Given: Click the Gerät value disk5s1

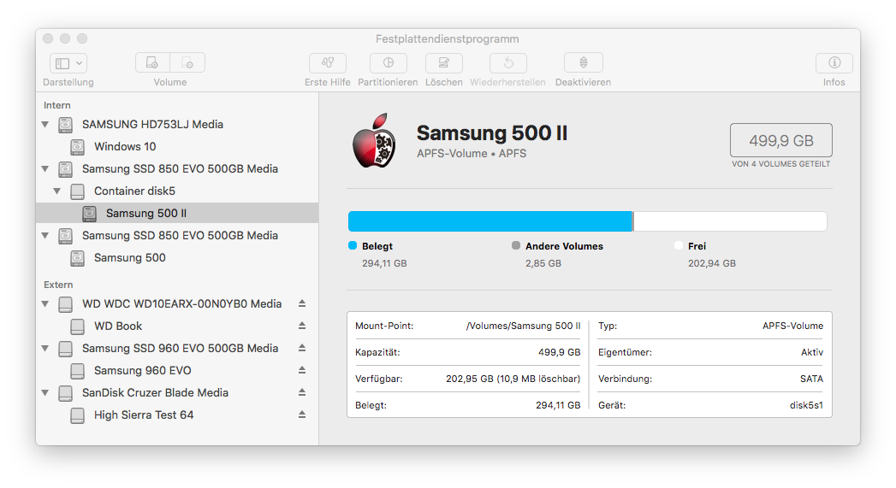Looking at the screenshot, I should click(806, 405).
